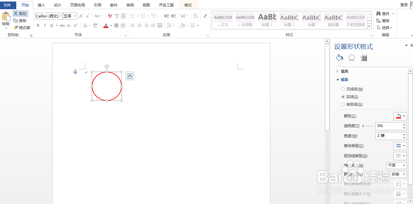Viewport: 413px width, 204px height.
Task: Apply strikethrough to text
Action: click(x=62, y=25)
